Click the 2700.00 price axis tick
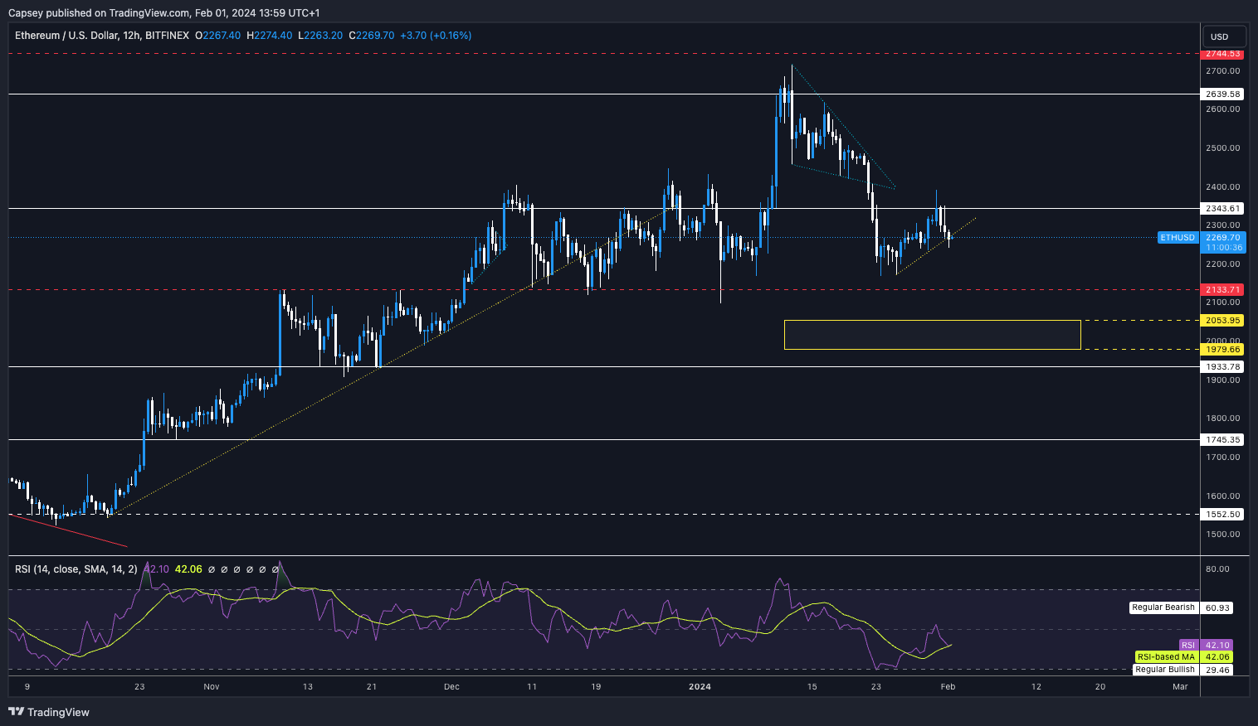The image size is (1258, 726). tap(1223, 71)
